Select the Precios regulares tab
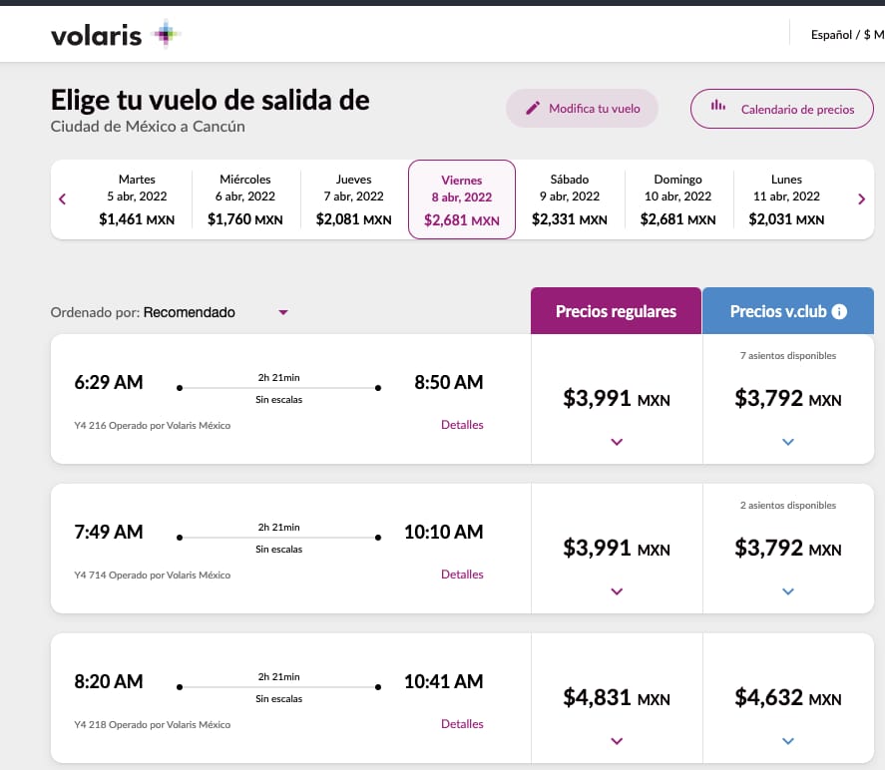 pyautogui.click(x=616, y=311)
